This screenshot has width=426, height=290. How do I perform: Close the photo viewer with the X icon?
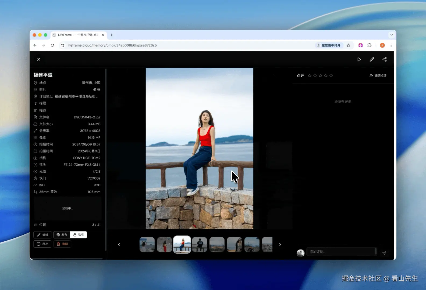39,59
